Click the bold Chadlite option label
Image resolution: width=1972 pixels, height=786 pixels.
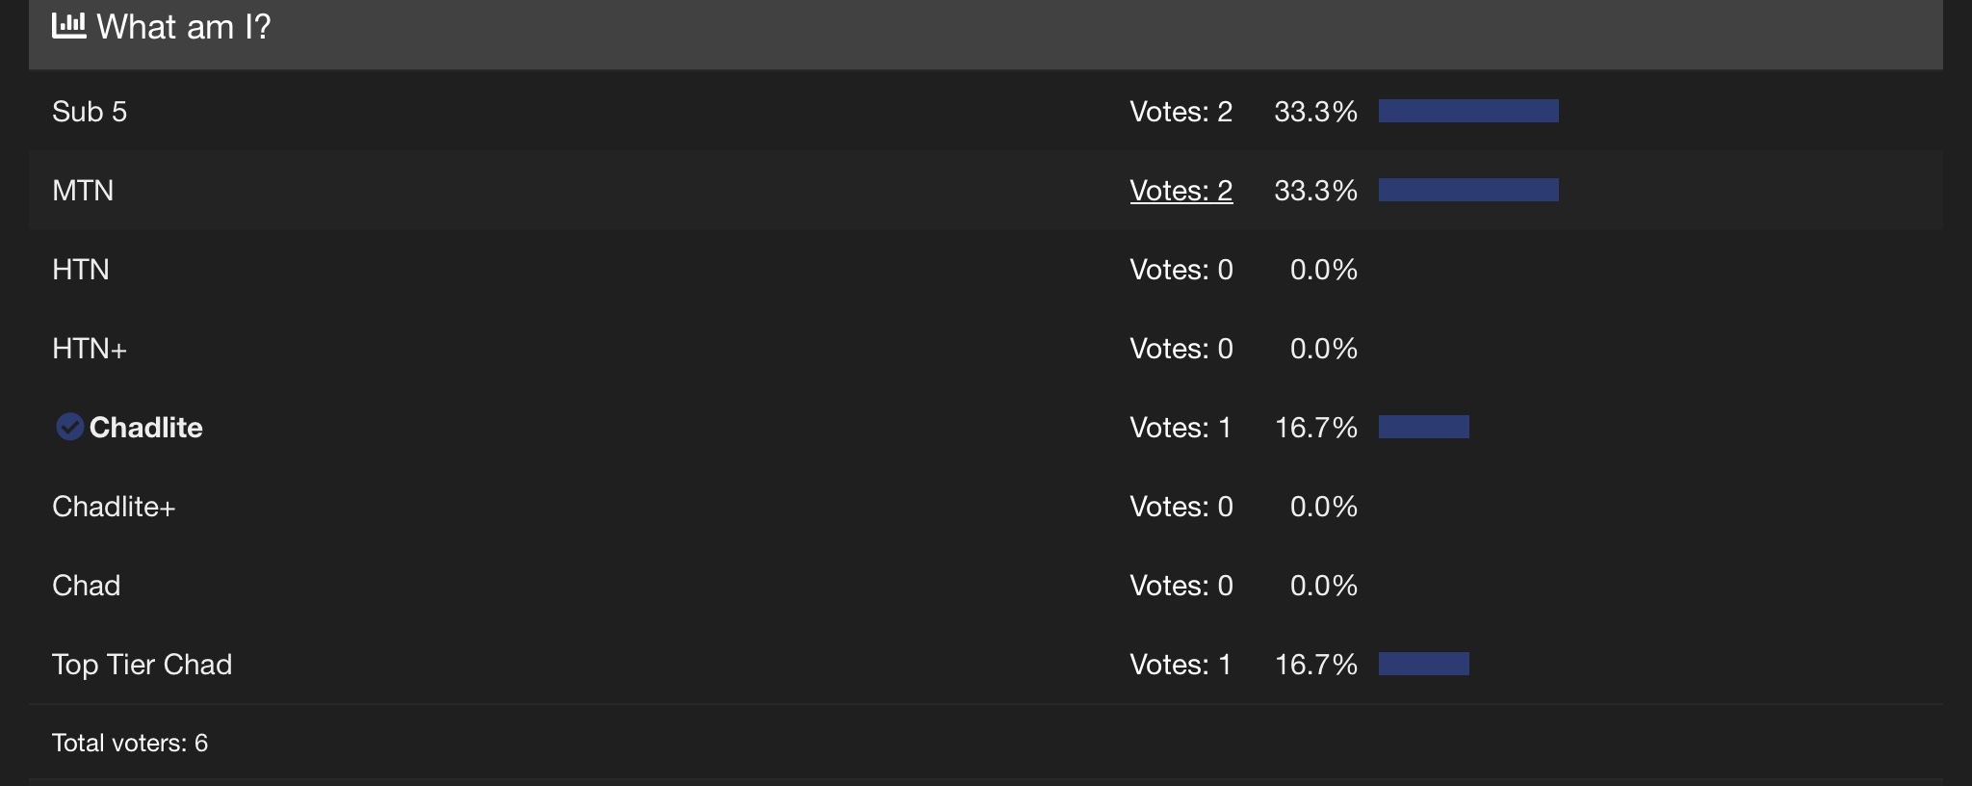point(145,428)
